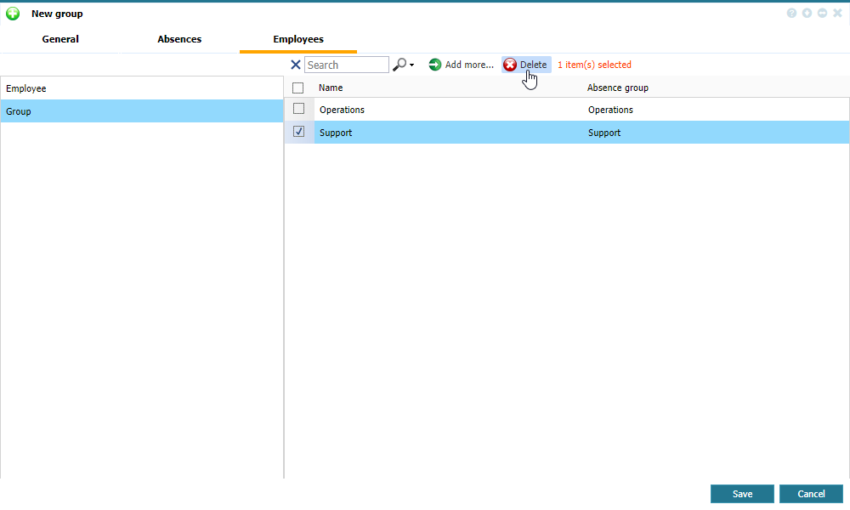Click the green plus New group icon
850x510 pixels.
13,14
